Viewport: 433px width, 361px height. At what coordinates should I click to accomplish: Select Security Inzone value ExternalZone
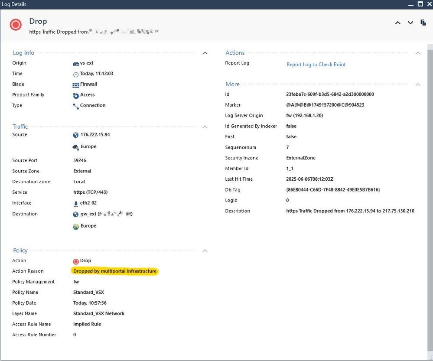pyautogui.click(x=301, y=158)
